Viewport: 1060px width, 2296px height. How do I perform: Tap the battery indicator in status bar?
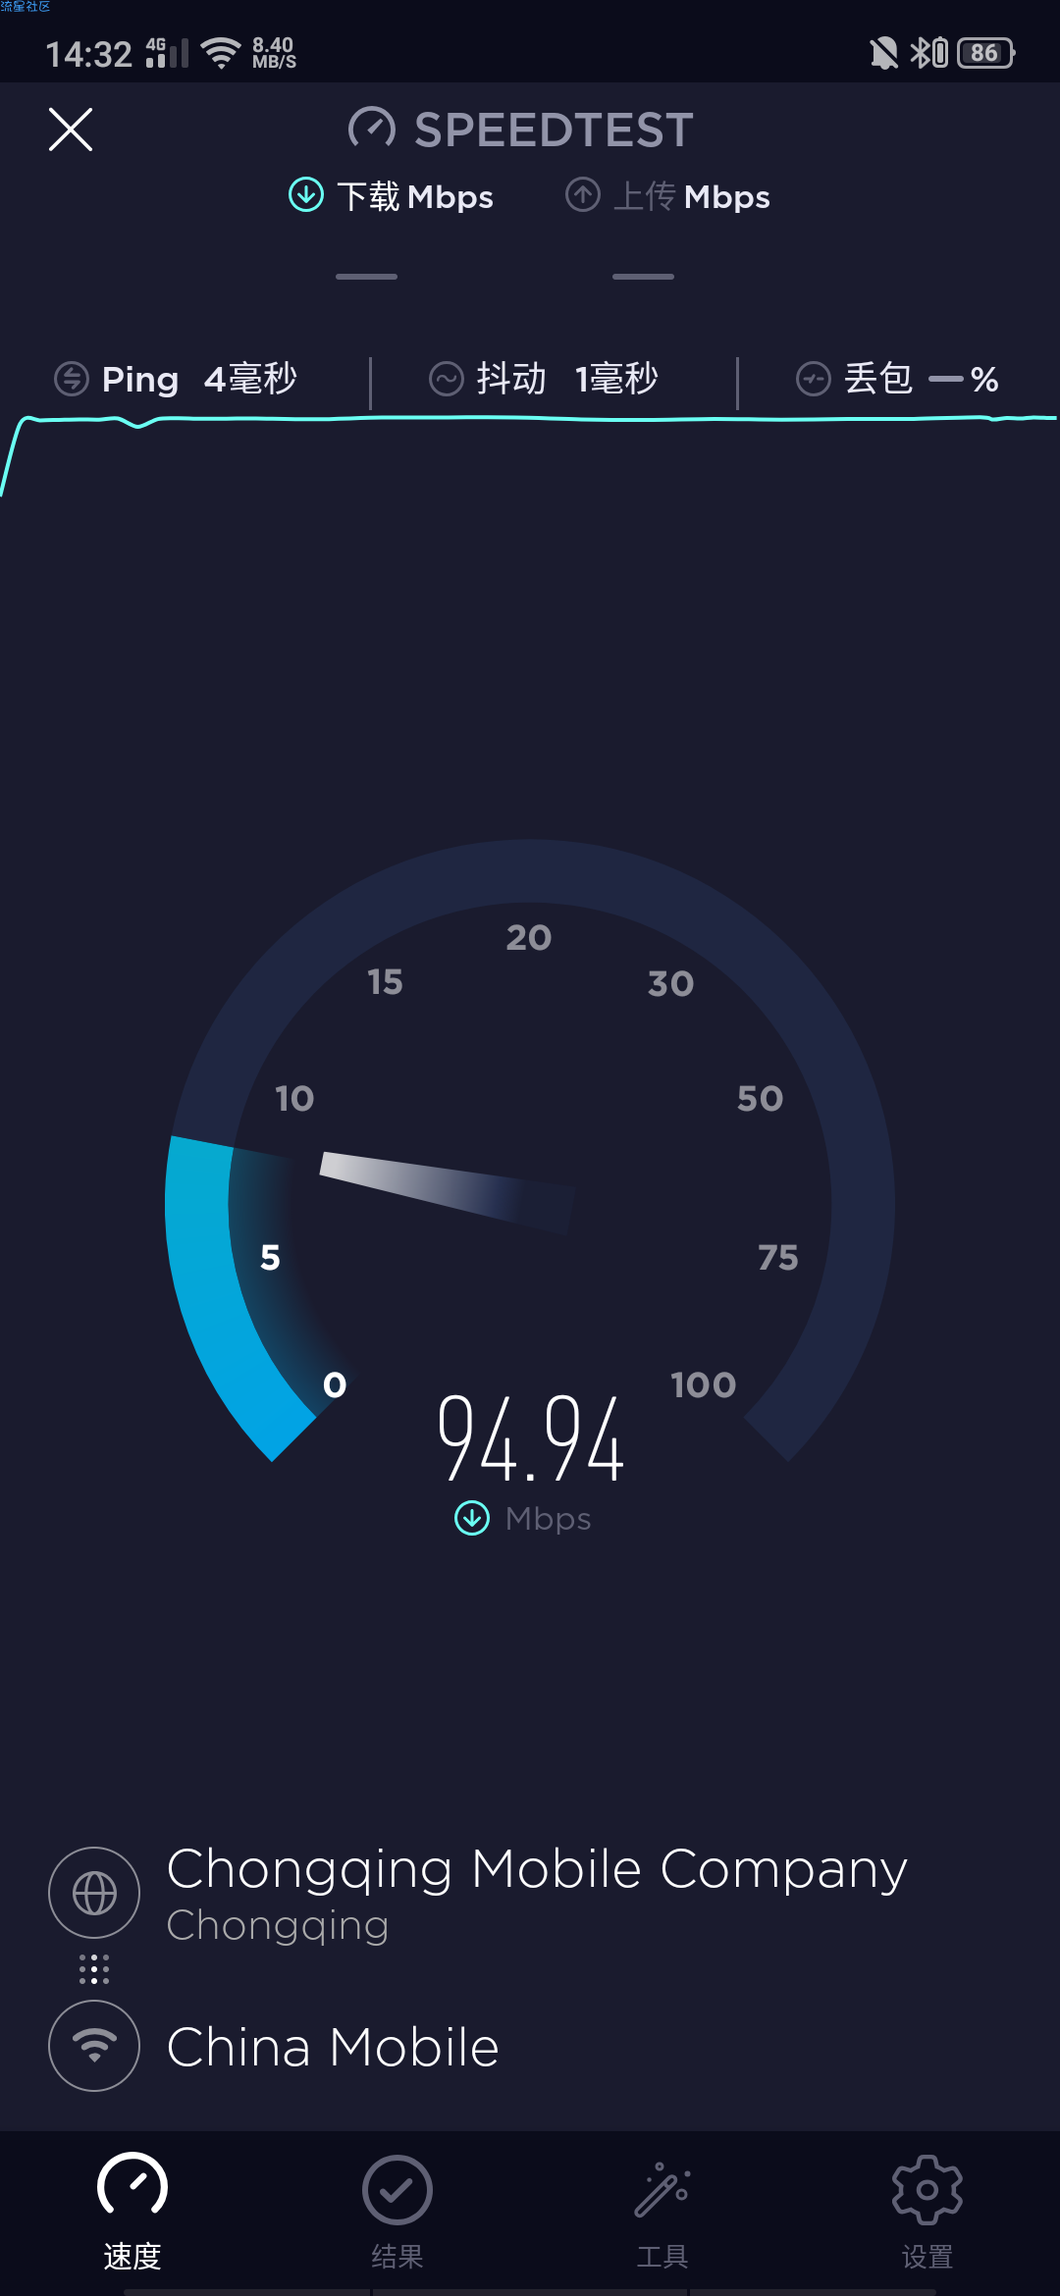click(985, 52)
